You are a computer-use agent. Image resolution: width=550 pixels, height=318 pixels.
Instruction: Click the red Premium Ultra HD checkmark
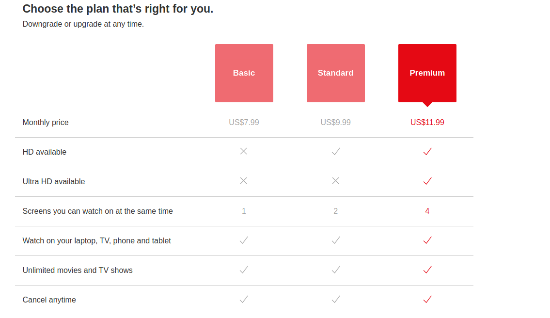[x=427, y=181]
